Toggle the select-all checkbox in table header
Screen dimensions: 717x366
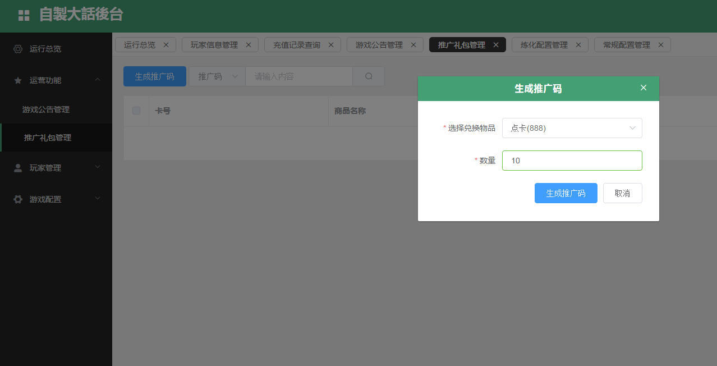(136, 111)
